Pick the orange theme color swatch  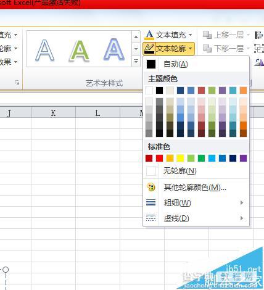pos(243,90)
